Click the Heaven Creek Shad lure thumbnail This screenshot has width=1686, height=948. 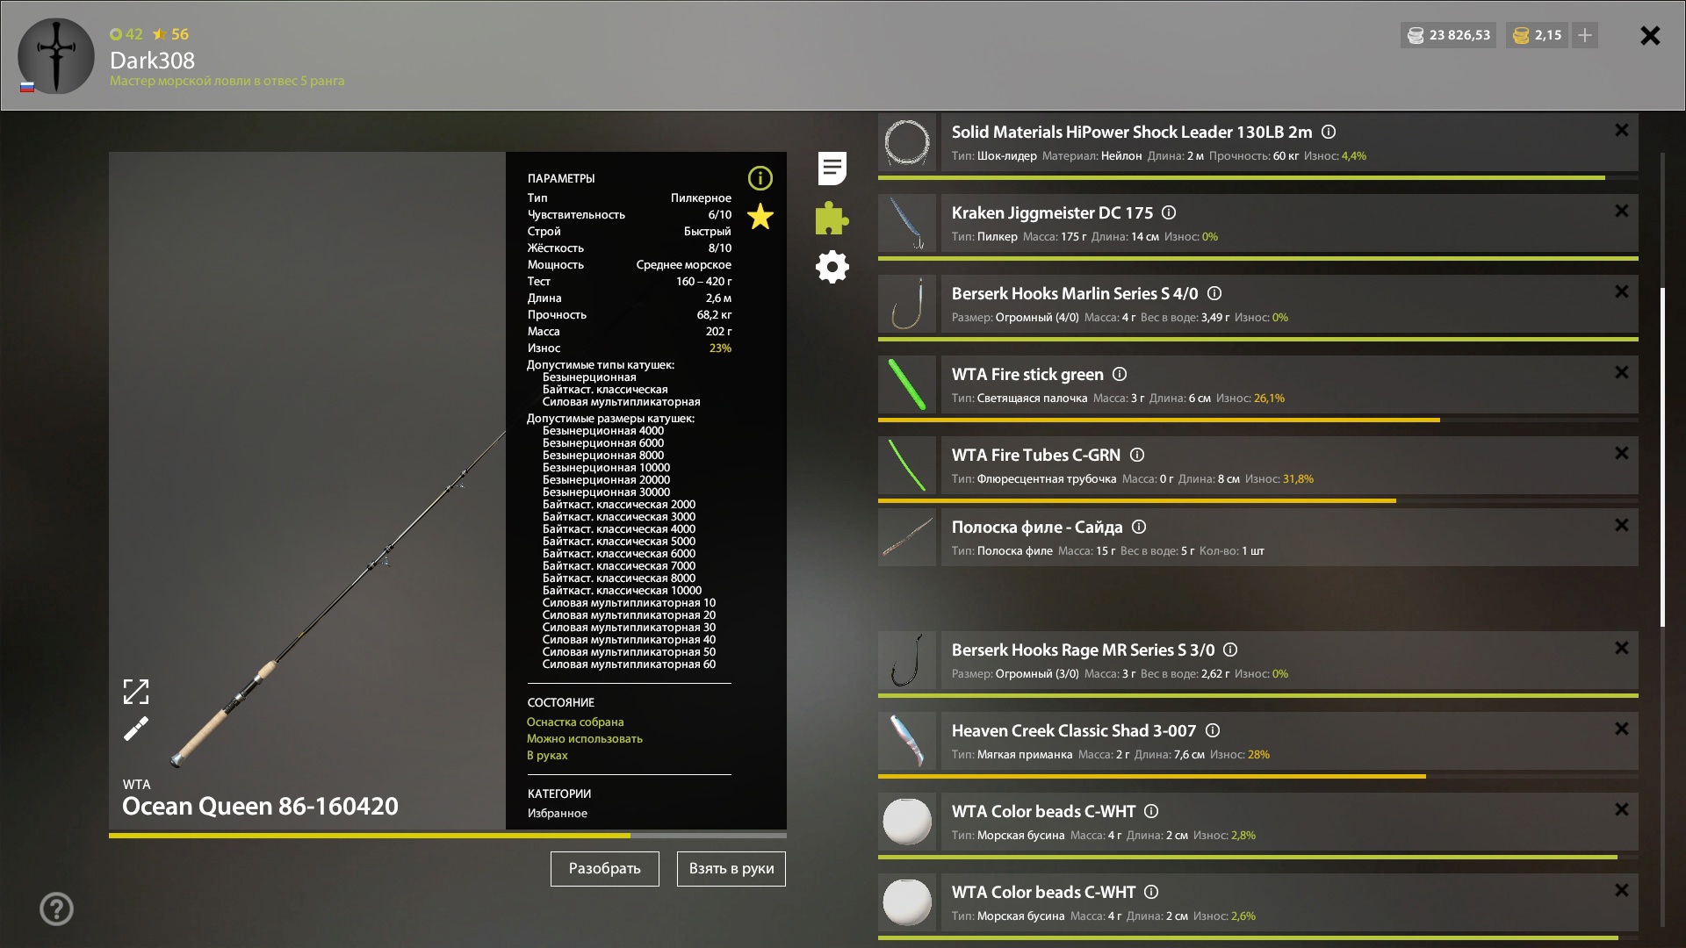(x=907, y=741)
